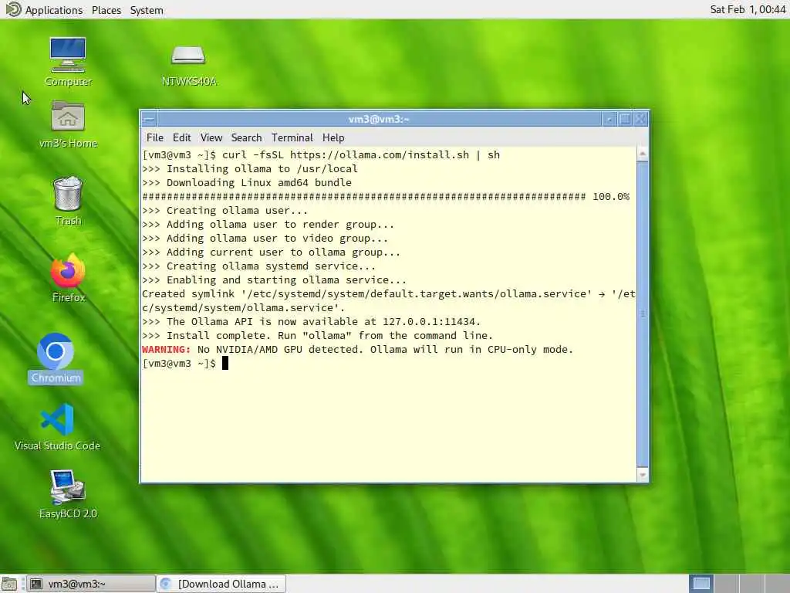
Task: Click 'Installing ollama to /usr/local' line
Action: 250,168
